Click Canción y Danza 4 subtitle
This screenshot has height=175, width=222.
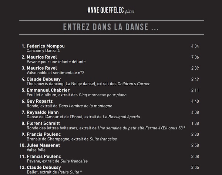(43, 51)
